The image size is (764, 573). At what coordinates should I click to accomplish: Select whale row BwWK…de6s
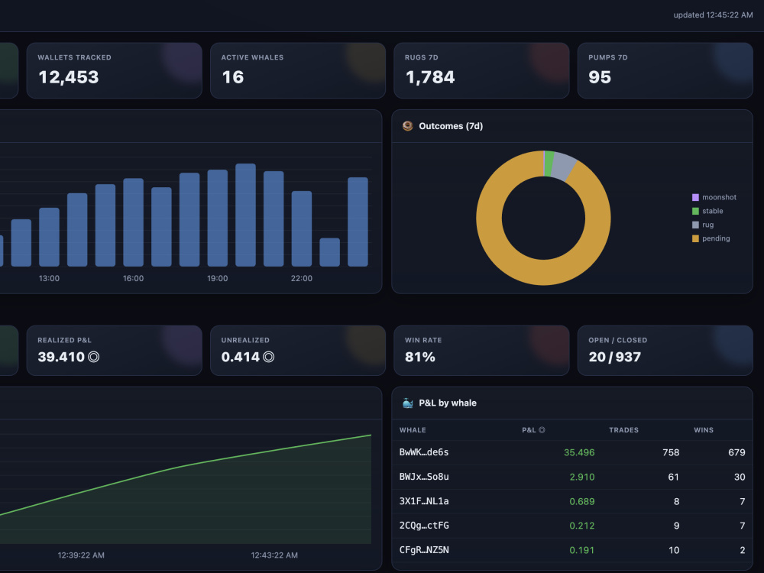(572, 452)
